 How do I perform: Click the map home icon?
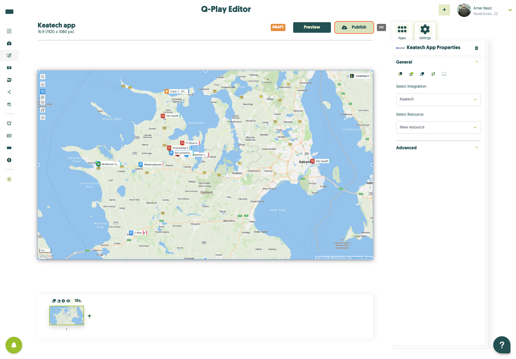click(43, 84)
